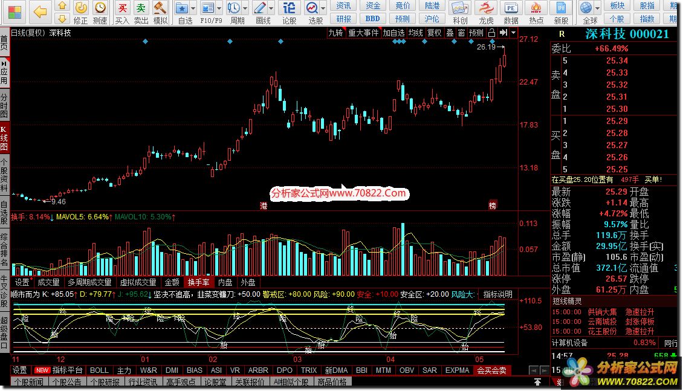
Task: Click the yellow up arrow icon
Action: pyautogui.click(x=62, y=5)
